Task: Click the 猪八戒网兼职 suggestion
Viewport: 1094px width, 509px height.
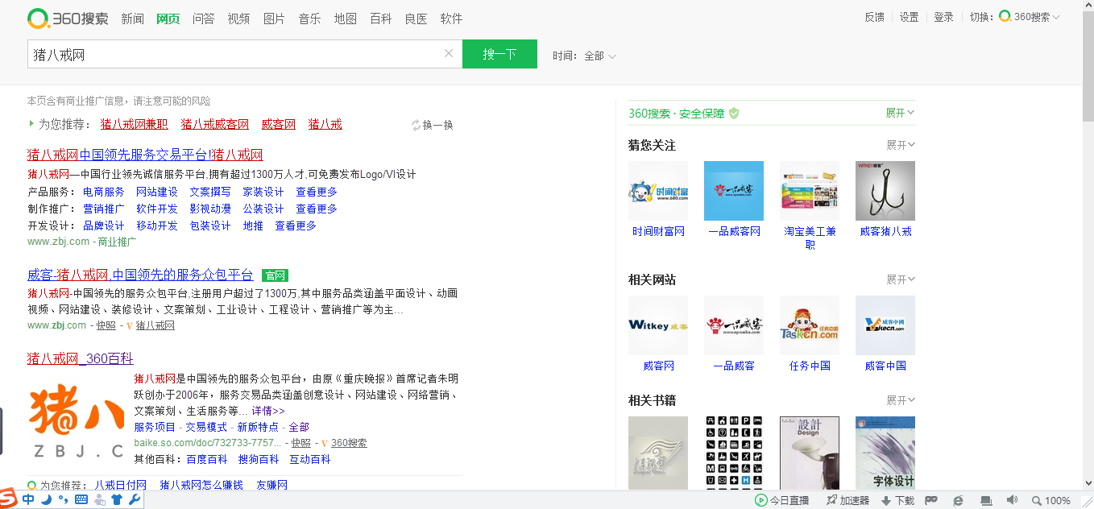Action: tap(135, 124)
